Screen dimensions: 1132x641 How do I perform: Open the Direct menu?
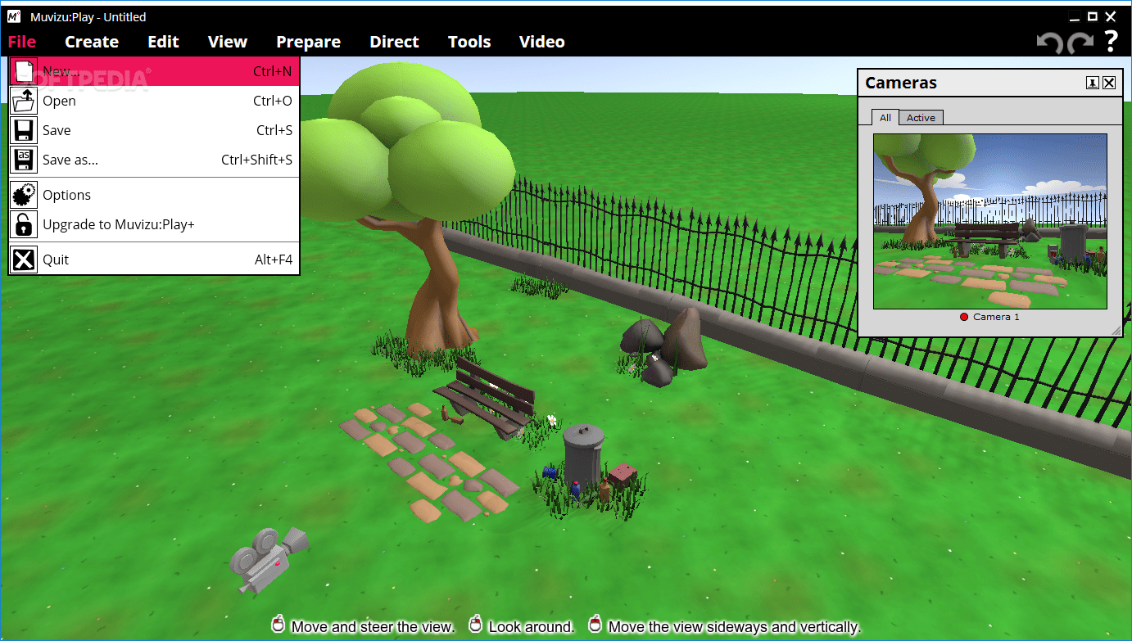tap(394, 42)
